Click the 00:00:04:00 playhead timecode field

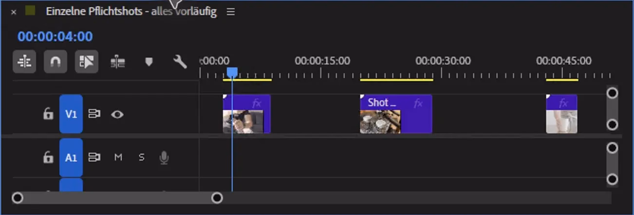point(55,36)
